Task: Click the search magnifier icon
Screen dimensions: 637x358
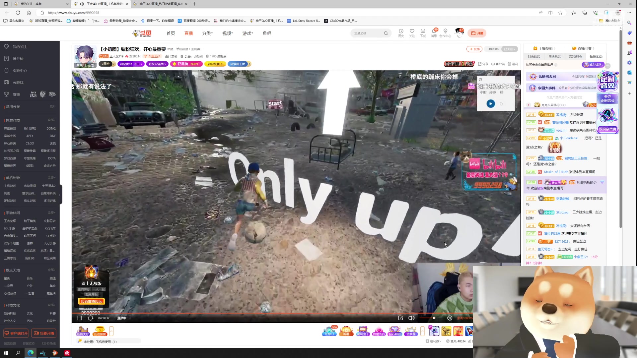Action: coord(386,33)
